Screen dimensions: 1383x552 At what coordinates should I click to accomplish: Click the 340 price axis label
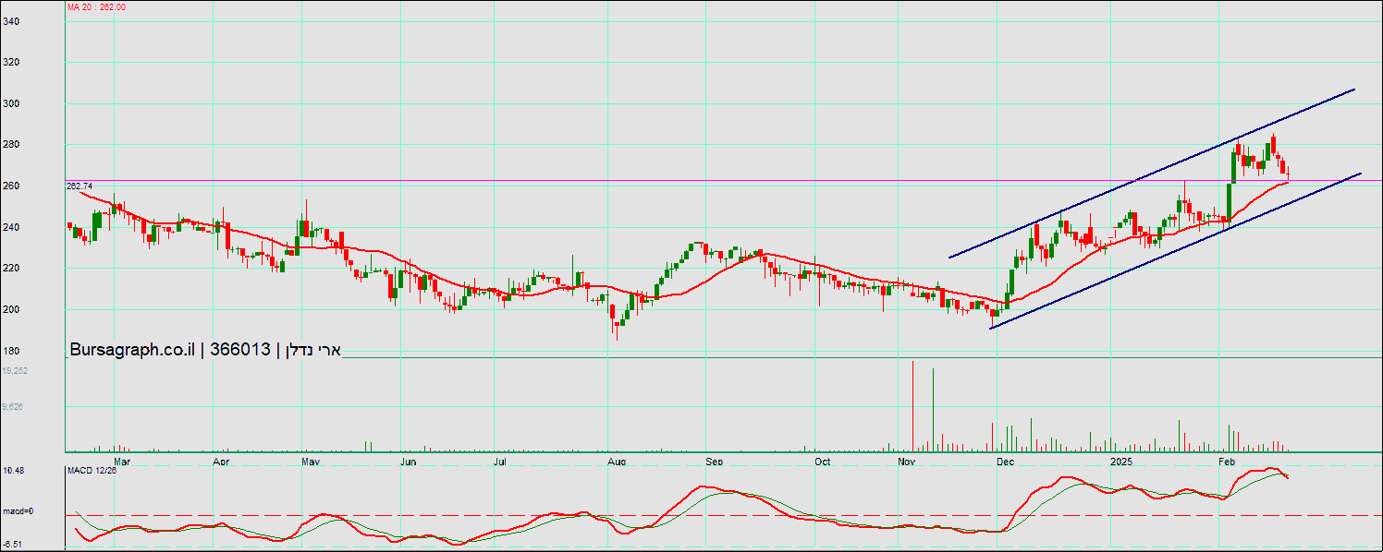12,20
